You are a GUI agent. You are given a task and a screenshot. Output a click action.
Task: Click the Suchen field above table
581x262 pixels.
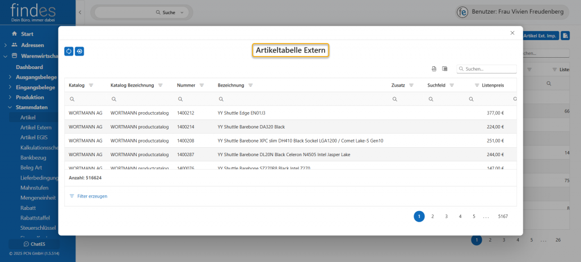pyautogui.click(x=489, y=69)
